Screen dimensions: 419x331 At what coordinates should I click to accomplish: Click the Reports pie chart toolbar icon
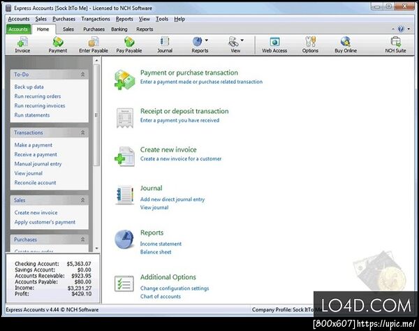198,42
